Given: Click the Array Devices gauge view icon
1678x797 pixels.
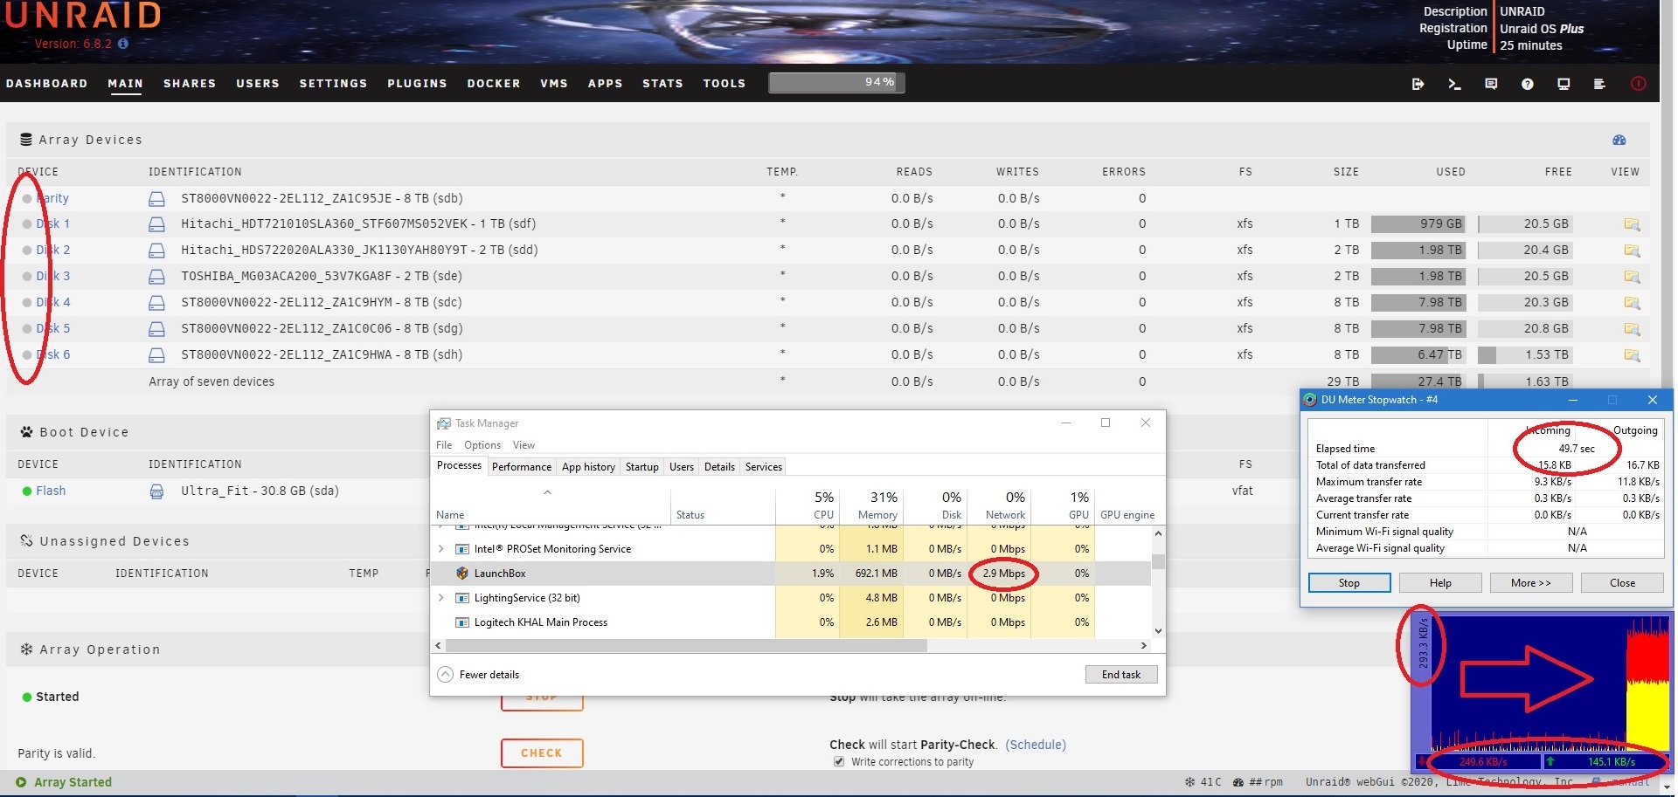Looking at the screenshot, I should [1619, 140].
